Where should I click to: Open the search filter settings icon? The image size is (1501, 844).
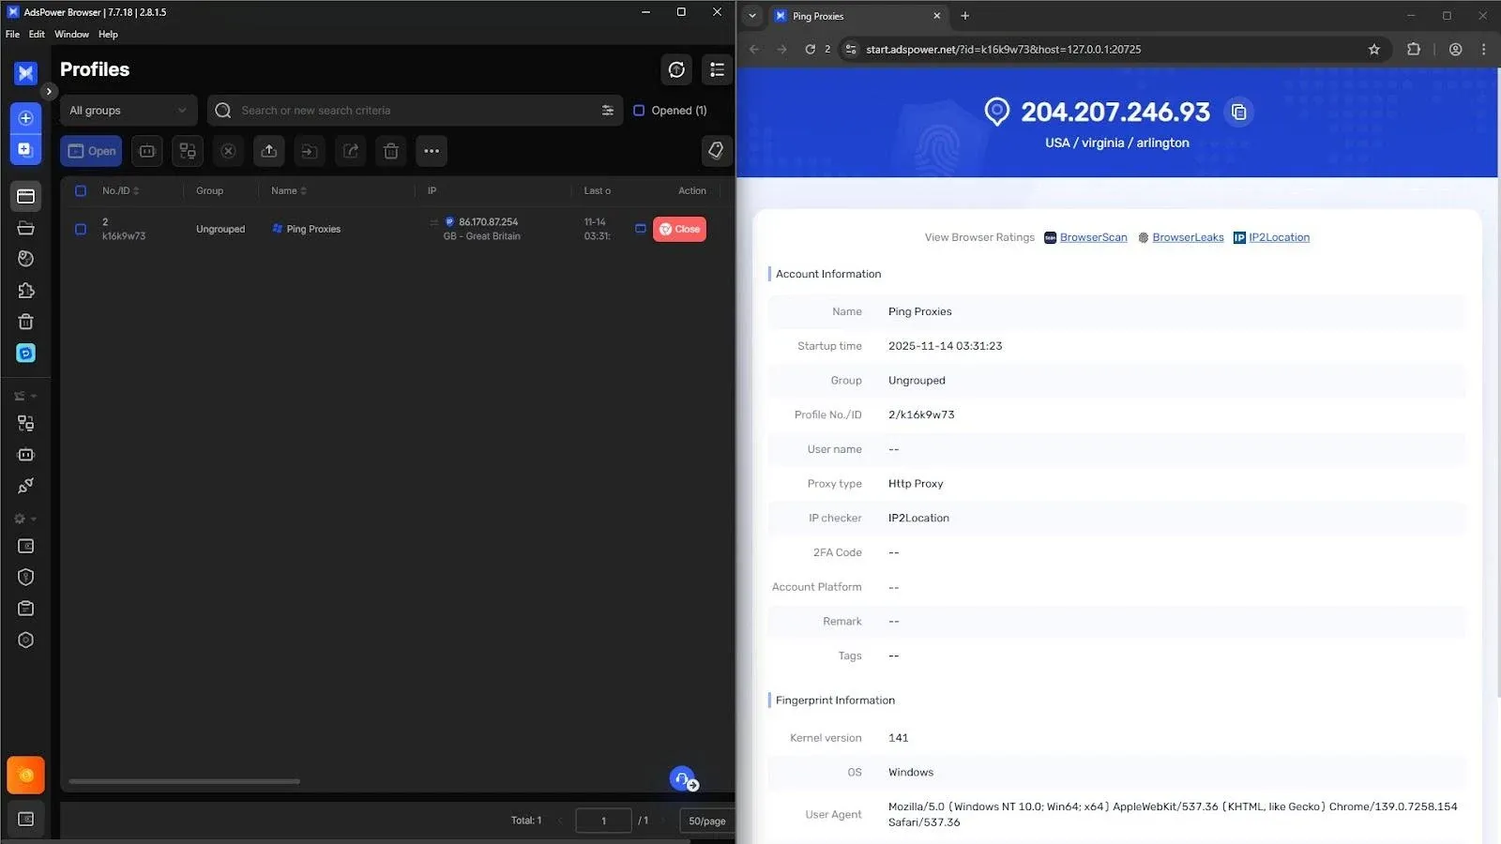click(608, 111)
